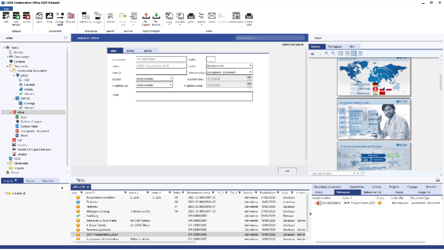The image size is (444, 250).
Task: Show usages via ribbon icon
Action: pyautogui.click(x=98, y=16)
